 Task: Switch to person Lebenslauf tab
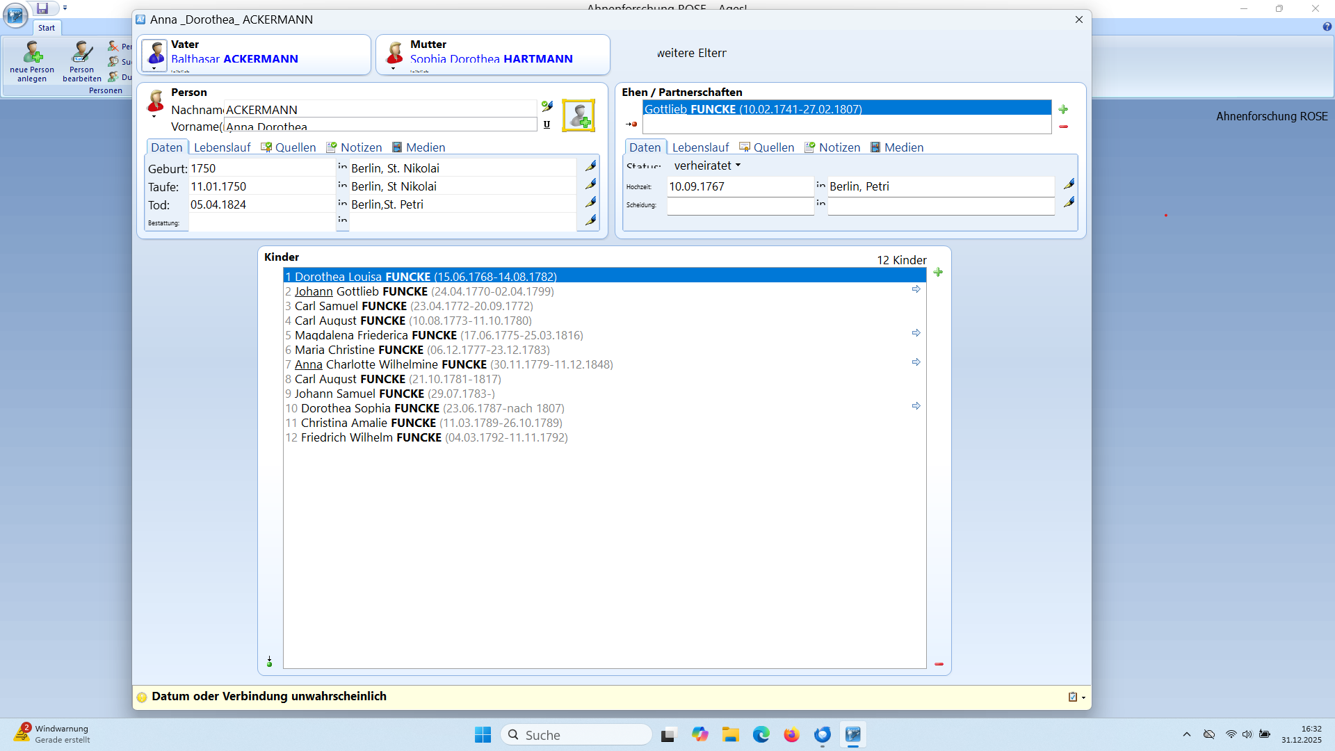[222, 147]
